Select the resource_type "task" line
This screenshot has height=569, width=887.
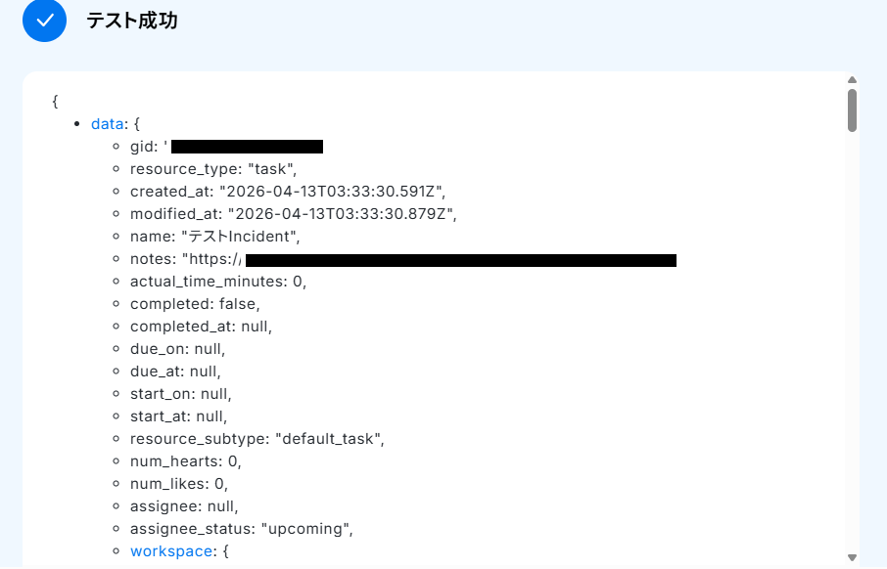tap(206, 169)
